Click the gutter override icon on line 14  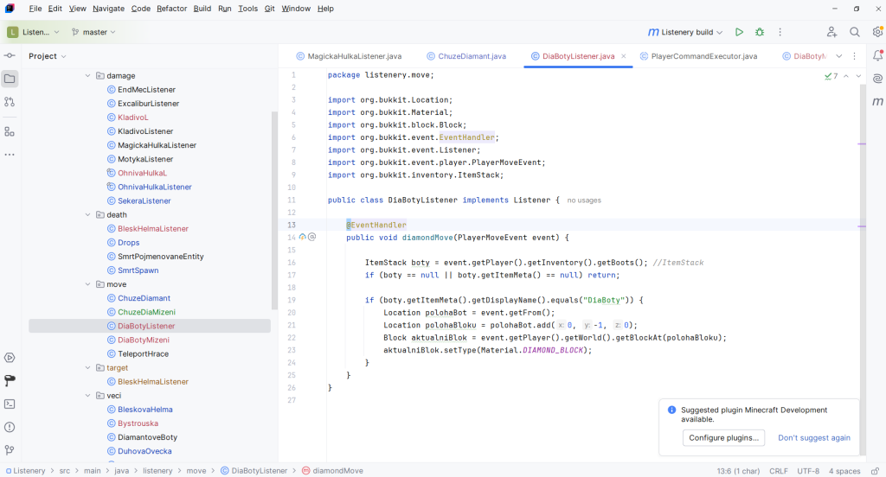tap(303, 237)
